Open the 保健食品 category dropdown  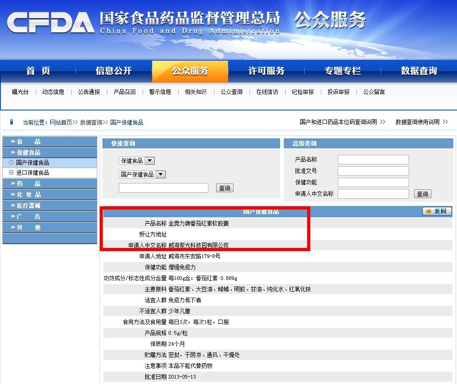click(149, 161)
